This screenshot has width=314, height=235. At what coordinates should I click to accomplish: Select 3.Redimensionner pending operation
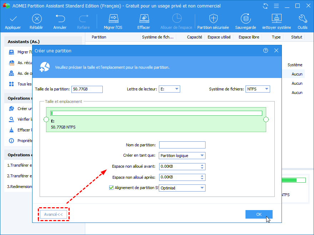point(19,187)
